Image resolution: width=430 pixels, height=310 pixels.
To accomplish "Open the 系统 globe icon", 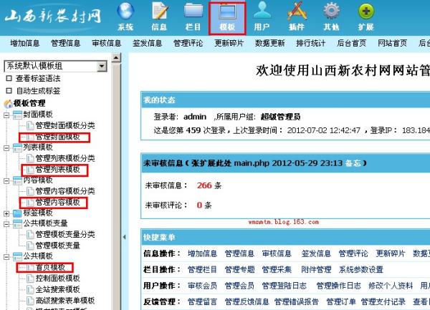I will click(125, 11).
